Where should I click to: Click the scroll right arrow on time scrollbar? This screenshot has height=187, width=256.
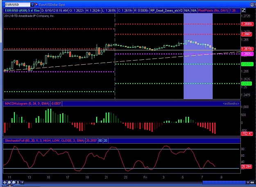tap(248, 182)
